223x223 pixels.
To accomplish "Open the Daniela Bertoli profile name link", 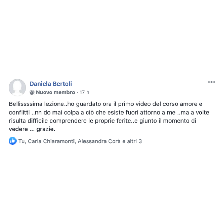I will pos(51,84).
